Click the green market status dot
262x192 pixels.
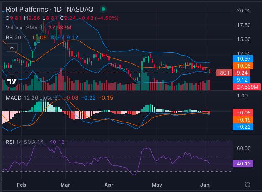pyautogui.click(x=103, y=9)
